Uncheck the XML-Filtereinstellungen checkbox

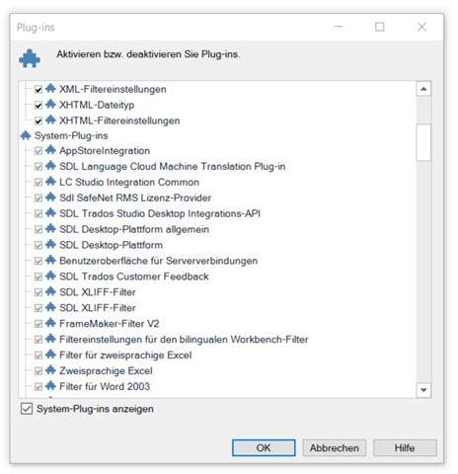click(x=38, y=89)
